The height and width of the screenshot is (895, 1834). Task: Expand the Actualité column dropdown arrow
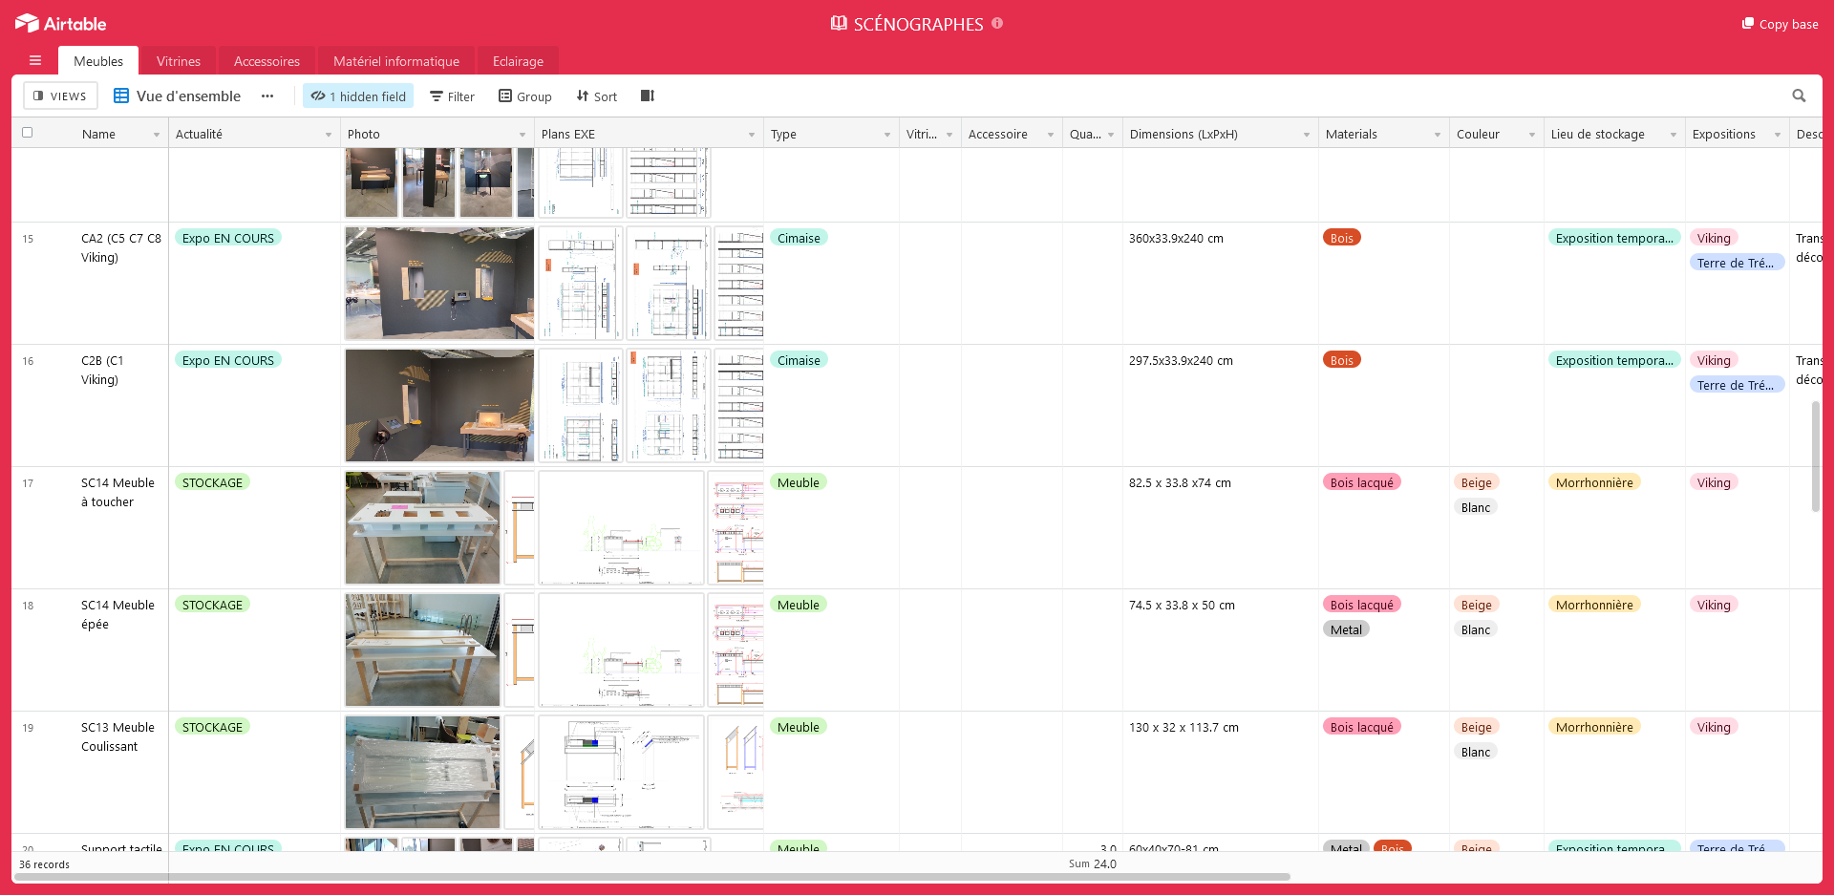point(329,135)
